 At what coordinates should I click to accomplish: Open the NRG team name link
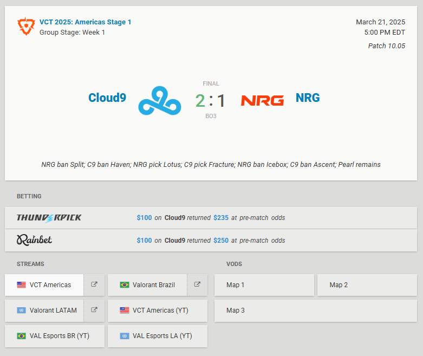[x=308, y=98]
